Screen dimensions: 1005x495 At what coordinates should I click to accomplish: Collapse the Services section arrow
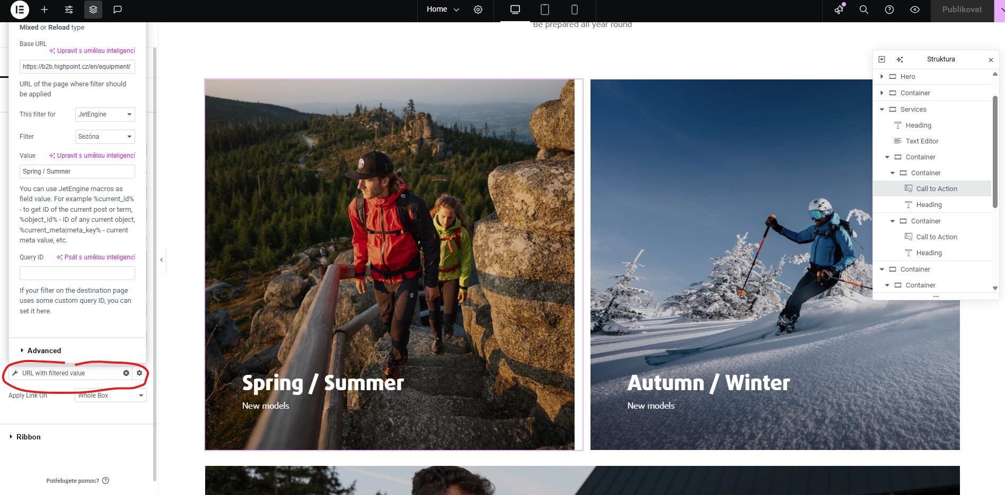coord(881,110)
